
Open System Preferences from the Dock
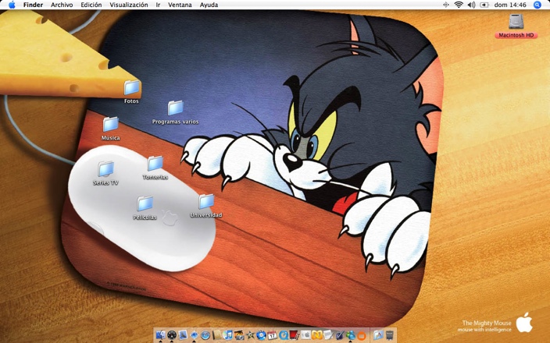[305, 335]
